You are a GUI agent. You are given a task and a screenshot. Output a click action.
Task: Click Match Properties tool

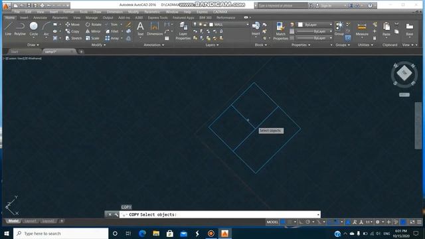(280, 31)
